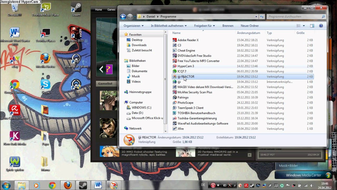
Task: Select Microsoft Word Starter 2010 desktop icon
Action: tap(14, 36)
